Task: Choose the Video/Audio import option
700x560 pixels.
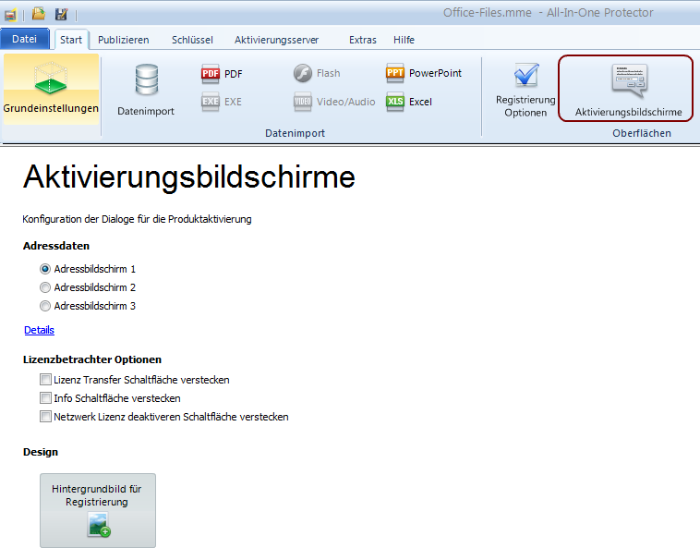Action: point(334,102)
